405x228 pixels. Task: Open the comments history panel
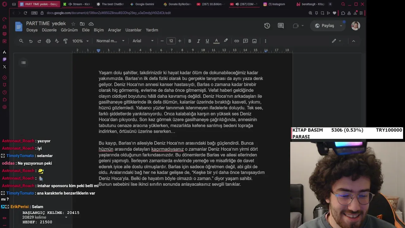(x=281, y=26)
